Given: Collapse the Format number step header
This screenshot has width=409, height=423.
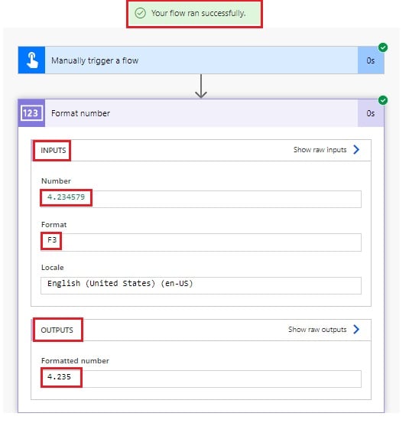Looking at the screenshot, I should 201,113.
